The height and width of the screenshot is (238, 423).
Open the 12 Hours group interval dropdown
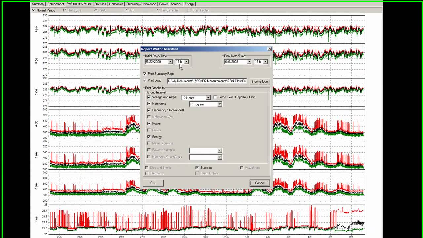click(208, 97)
